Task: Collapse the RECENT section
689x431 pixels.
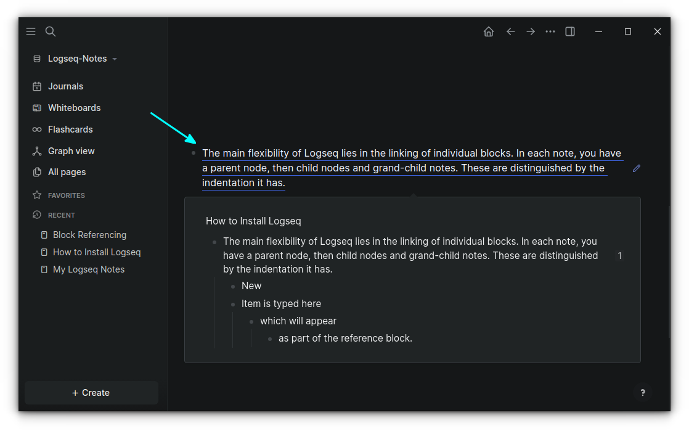Action: click(x=63, y=215)
